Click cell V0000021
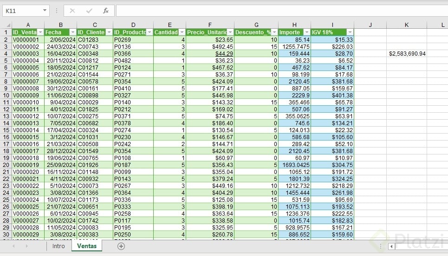448x256 pixels. pos(28,179)
